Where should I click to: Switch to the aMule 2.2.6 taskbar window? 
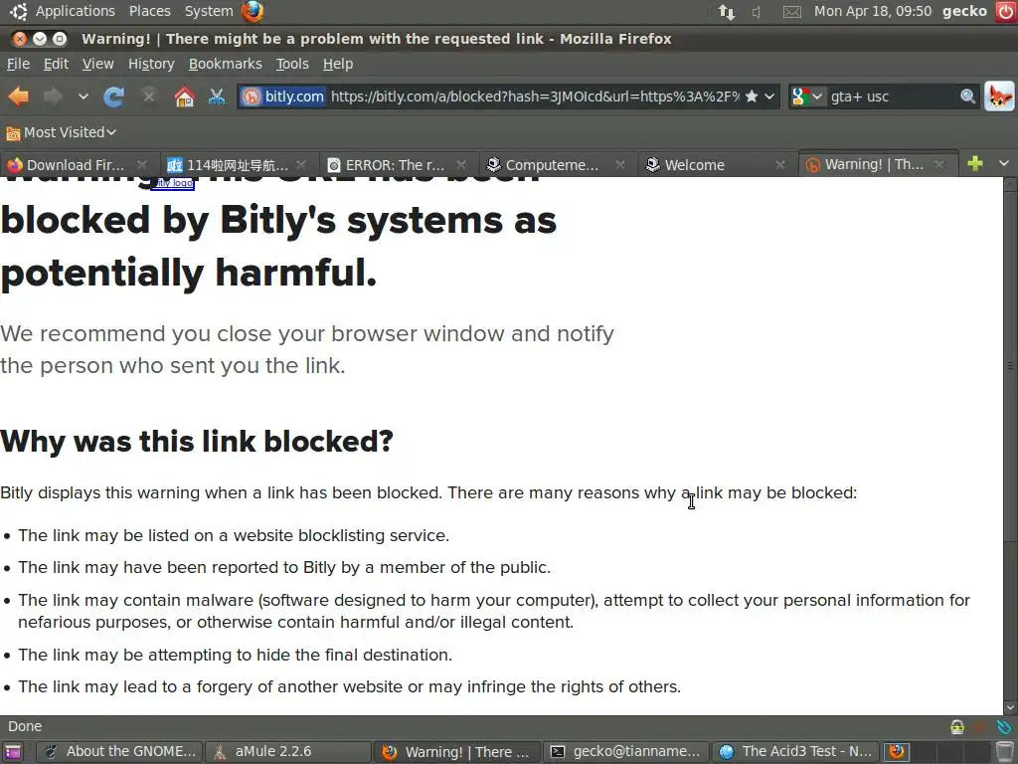point(287,752)
